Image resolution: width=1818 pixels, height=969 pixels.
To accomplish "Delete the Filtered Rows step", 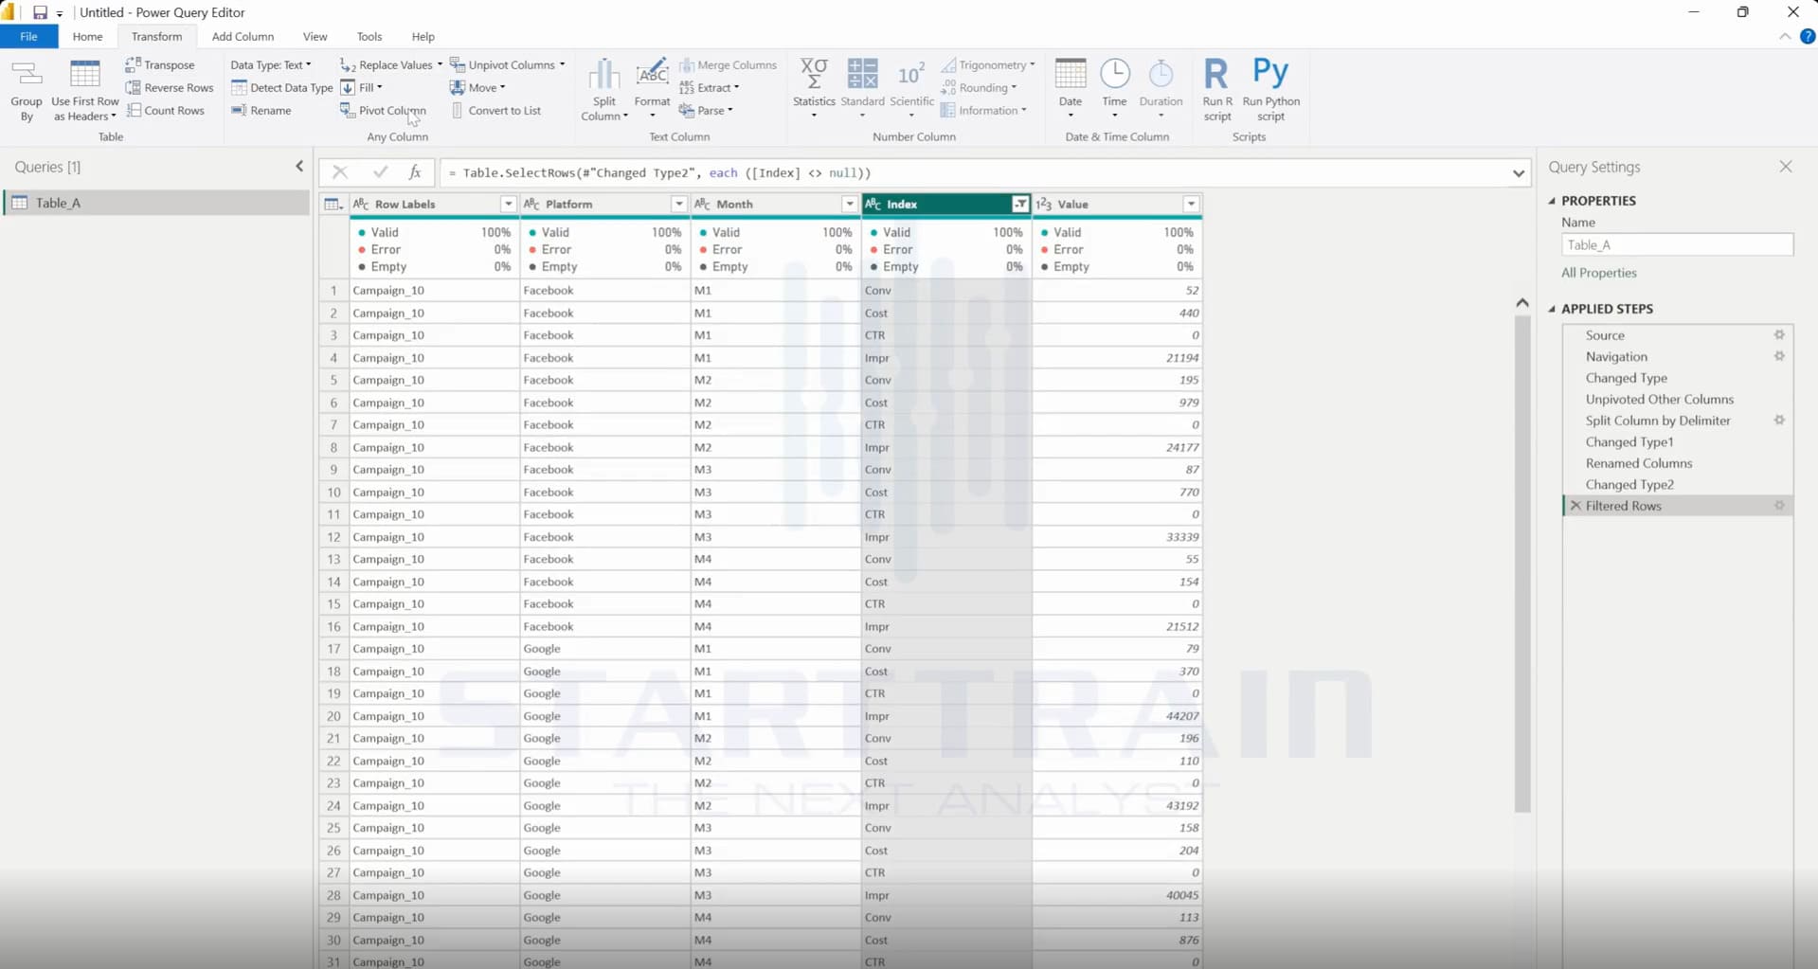I will click(x=1575, y=506).
